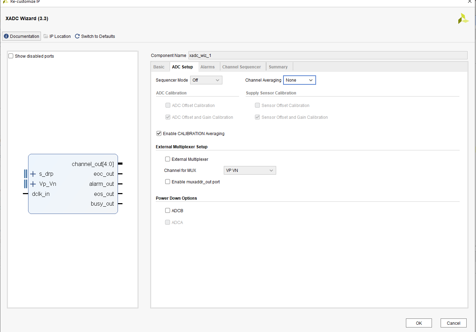
Task: Open the Sequencer Mode dropdown
Action: tap(206, 80)
